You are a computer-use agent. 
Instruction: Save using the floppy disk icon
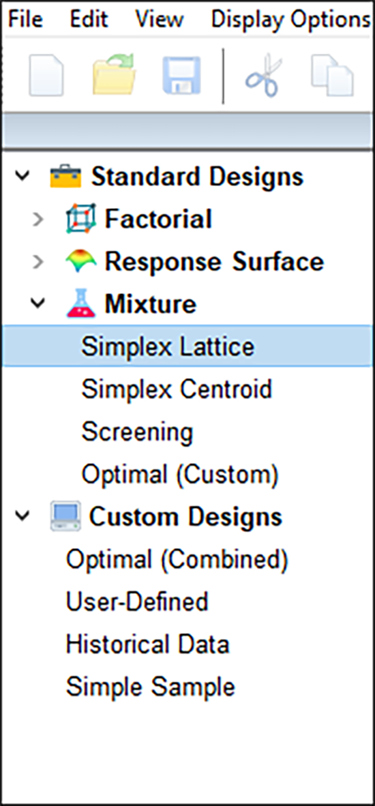point(182,76)
